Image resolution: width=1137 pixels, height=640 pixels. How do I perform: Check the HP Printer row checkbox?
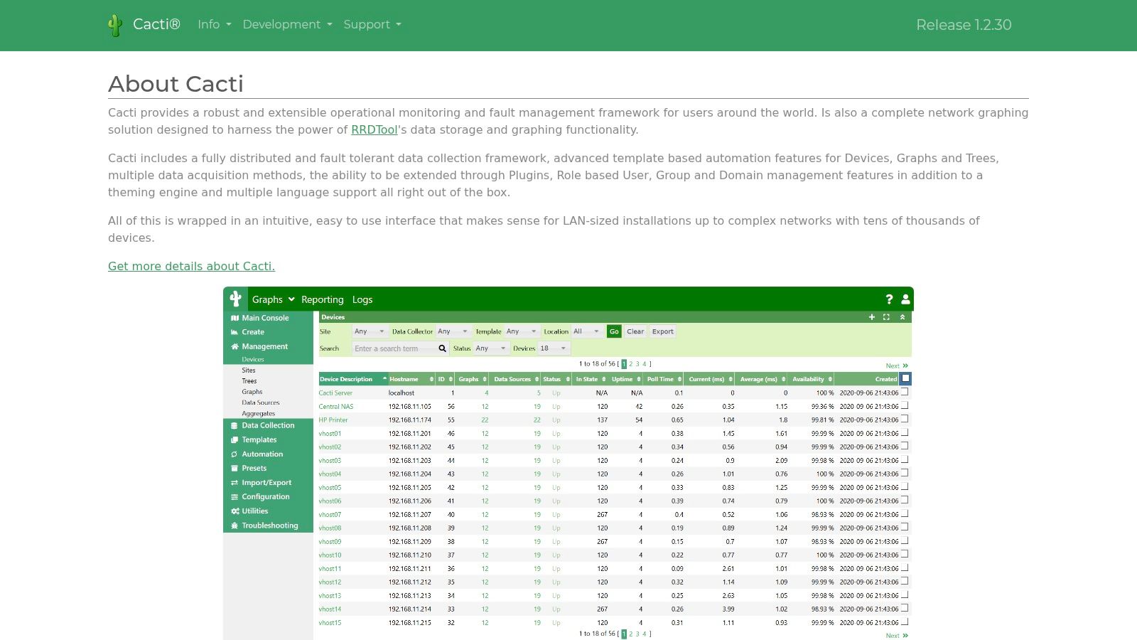click(x=905, y=419)
